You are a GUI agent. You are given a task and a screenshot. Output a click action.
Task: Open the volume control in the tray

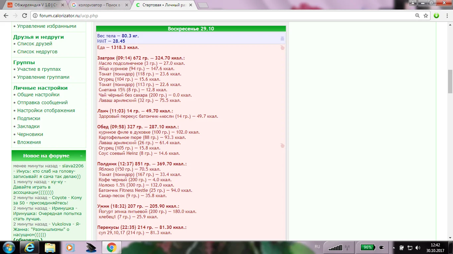click(x=418, y=247)
